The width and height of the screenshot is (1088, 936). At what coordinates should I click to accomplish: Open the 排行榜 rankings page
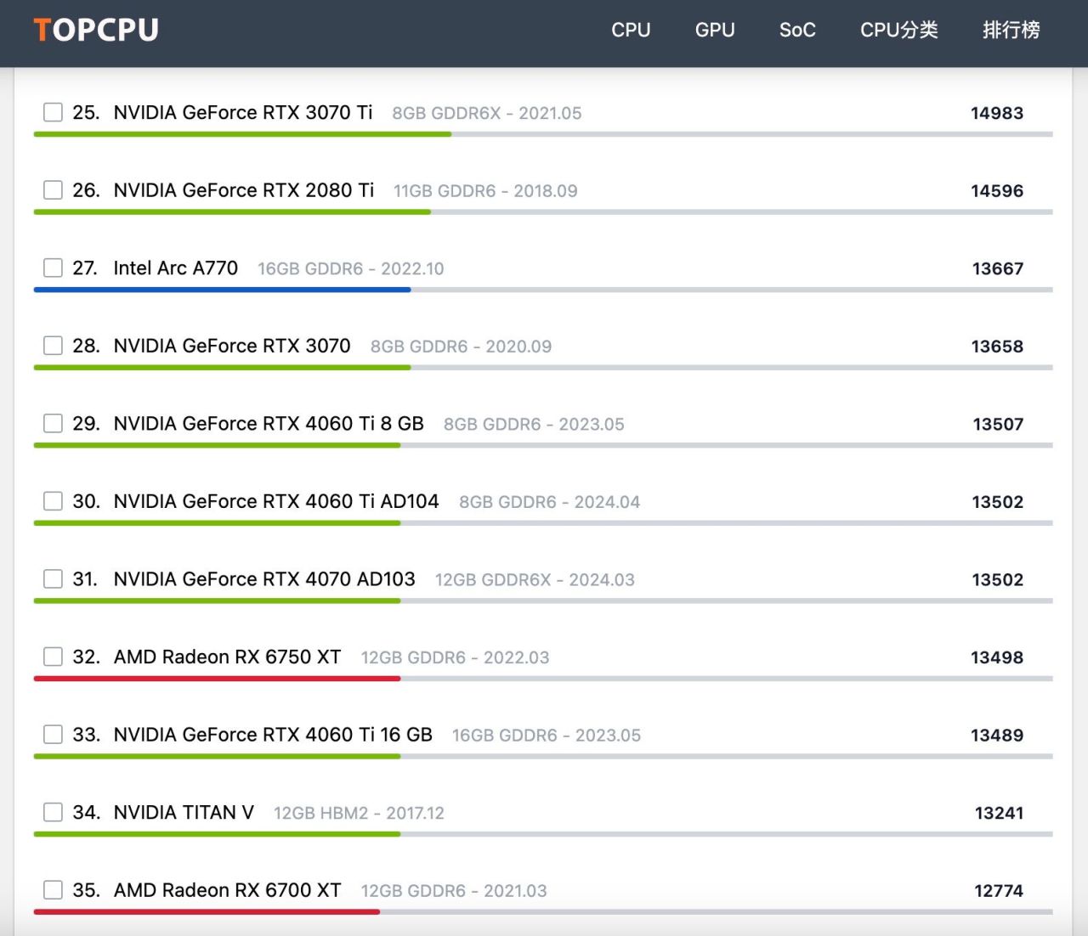tap(1011, 31)
